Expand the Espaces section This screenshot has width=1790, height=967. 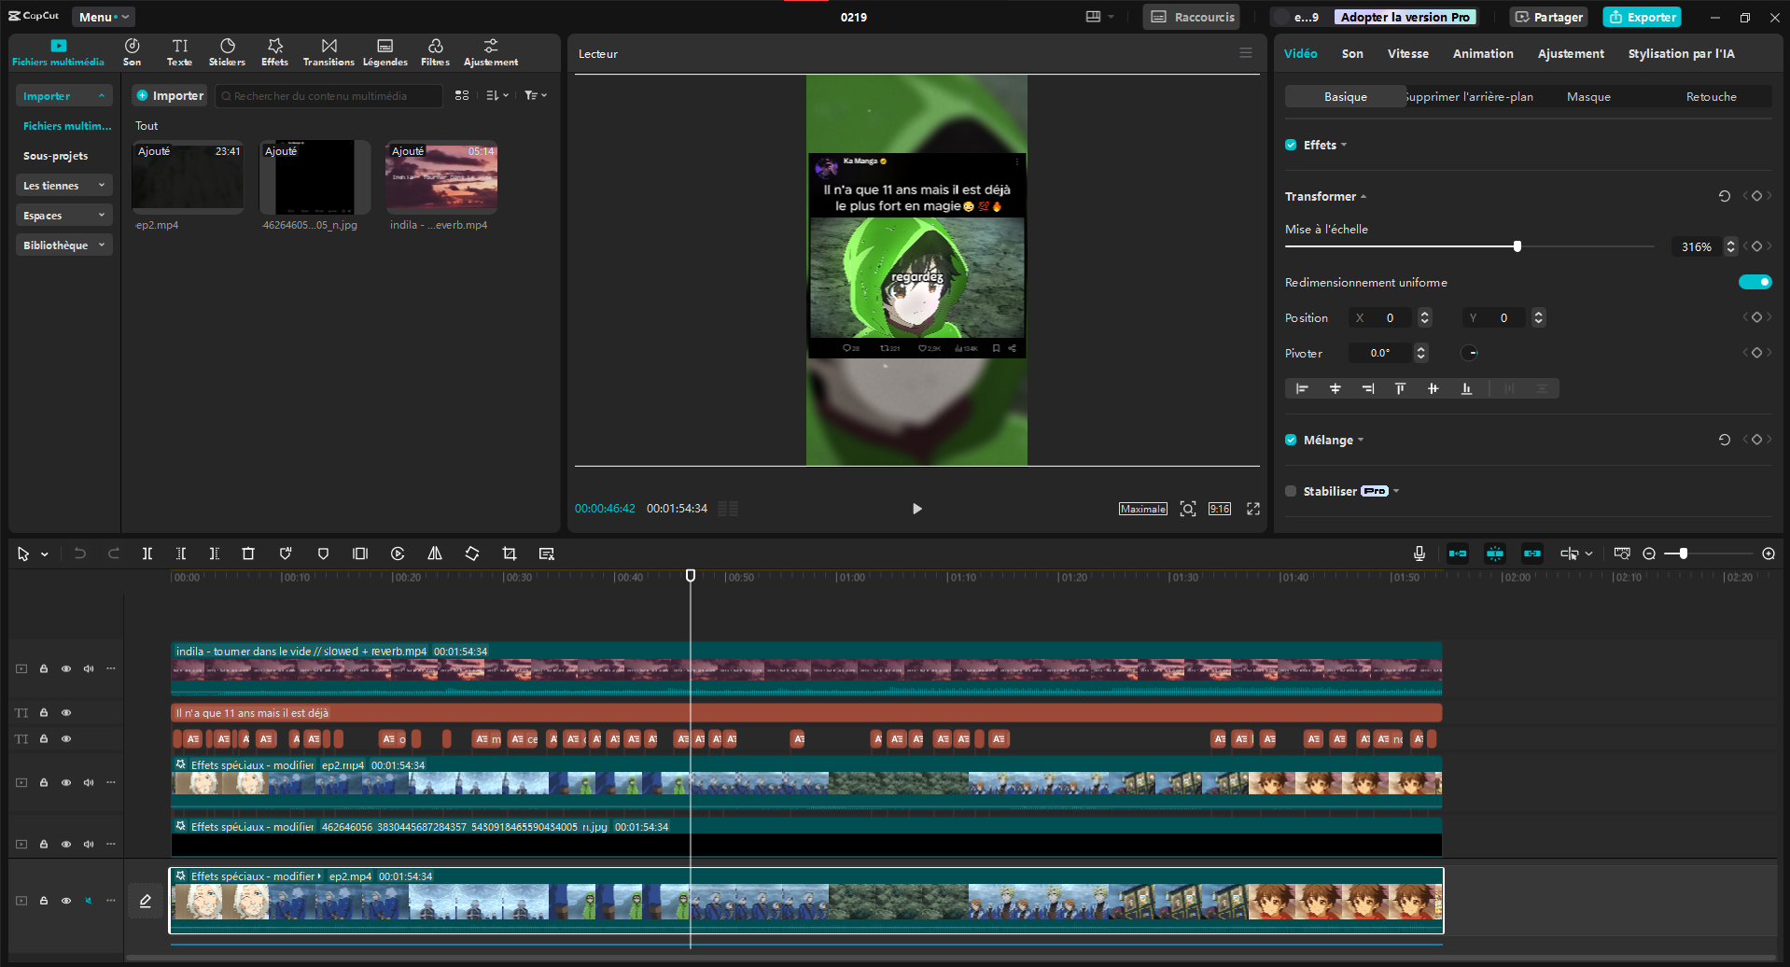[x=63, y=216]
